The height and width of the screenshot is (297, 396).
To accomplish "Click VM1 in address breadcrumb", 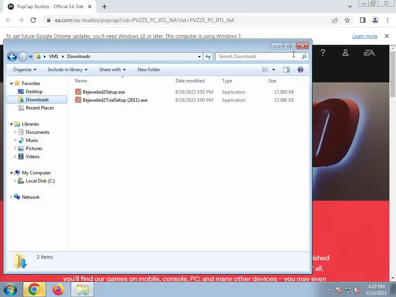I will 53,56.
